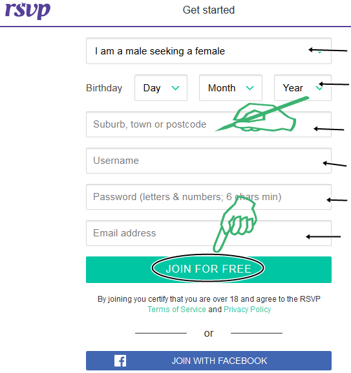Click the JOIN FOR FREE button
Image resolution: width=351 pixels, height=373 pixels.
[x=209, y=269]
